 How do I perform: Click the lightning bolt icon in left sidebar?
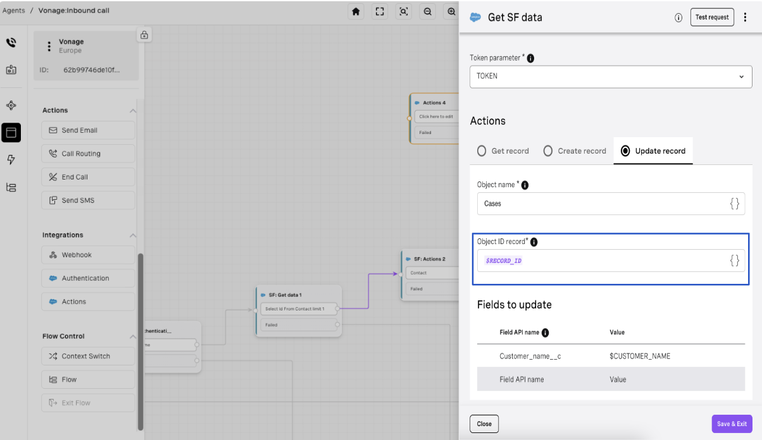tap(11, 159)
